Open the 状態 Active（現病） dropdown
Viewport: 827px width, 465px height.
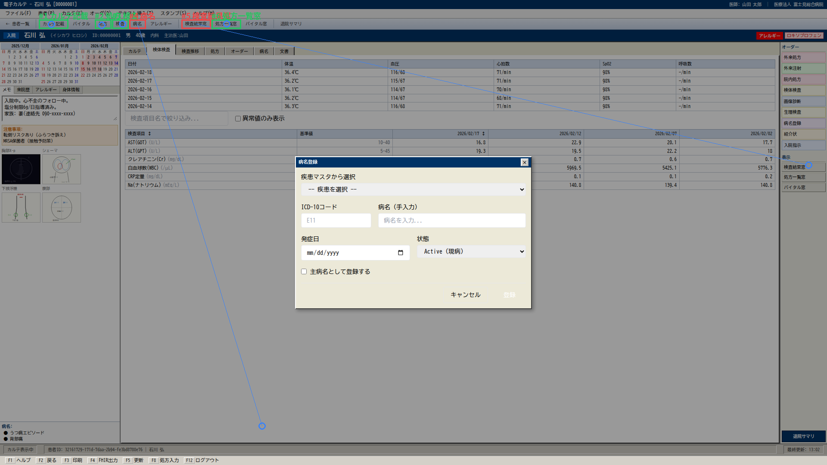[471, 251]
